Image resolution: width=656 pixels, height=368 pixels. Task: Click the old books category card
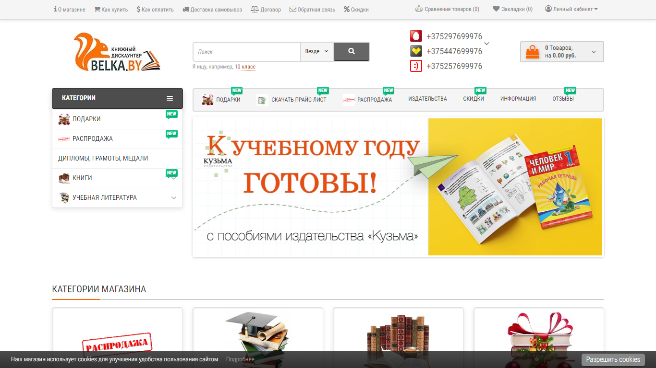coord(398,338)
